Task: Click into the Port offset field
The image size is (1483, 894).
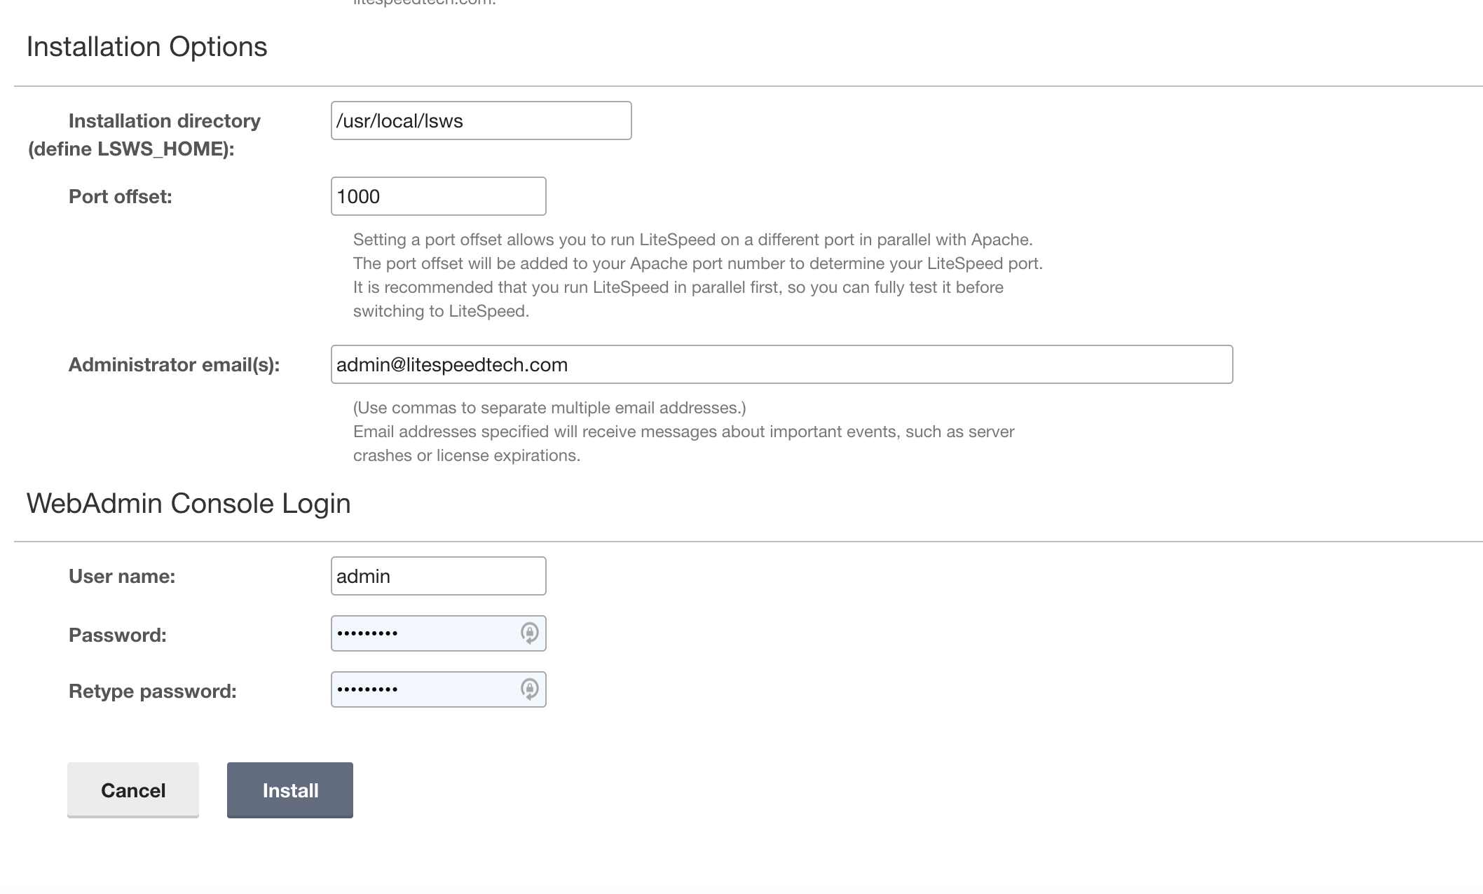Action: point(438,196)
